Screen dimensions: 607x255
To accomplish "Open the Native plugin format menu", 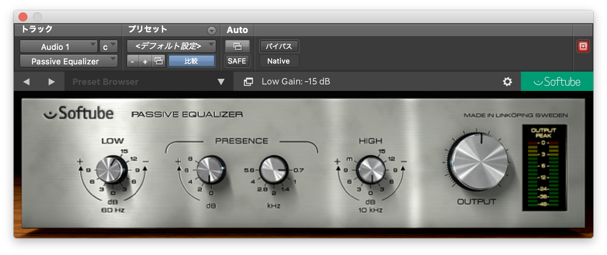I will (x=279, y=61).
